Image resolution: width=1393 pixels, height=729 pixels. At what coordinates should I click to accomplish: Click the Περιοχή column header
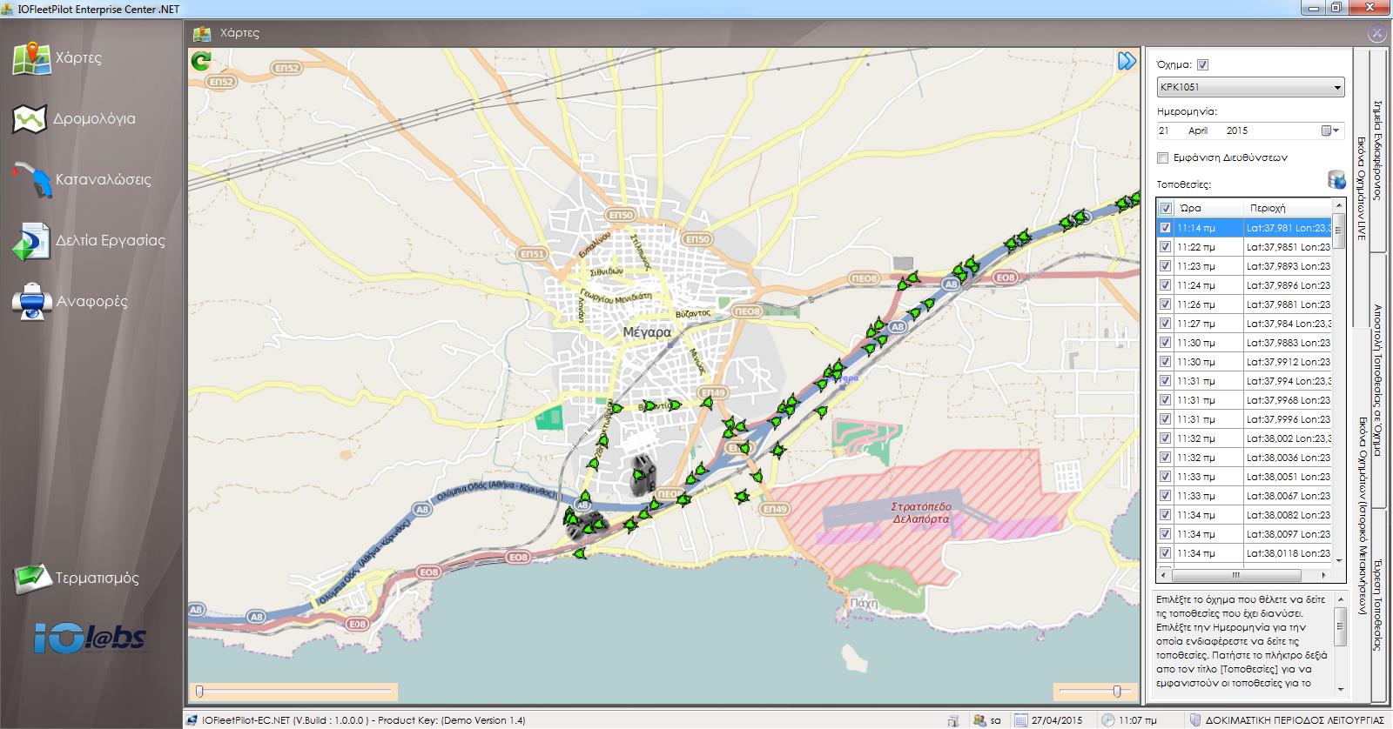tap(1288, 209)
